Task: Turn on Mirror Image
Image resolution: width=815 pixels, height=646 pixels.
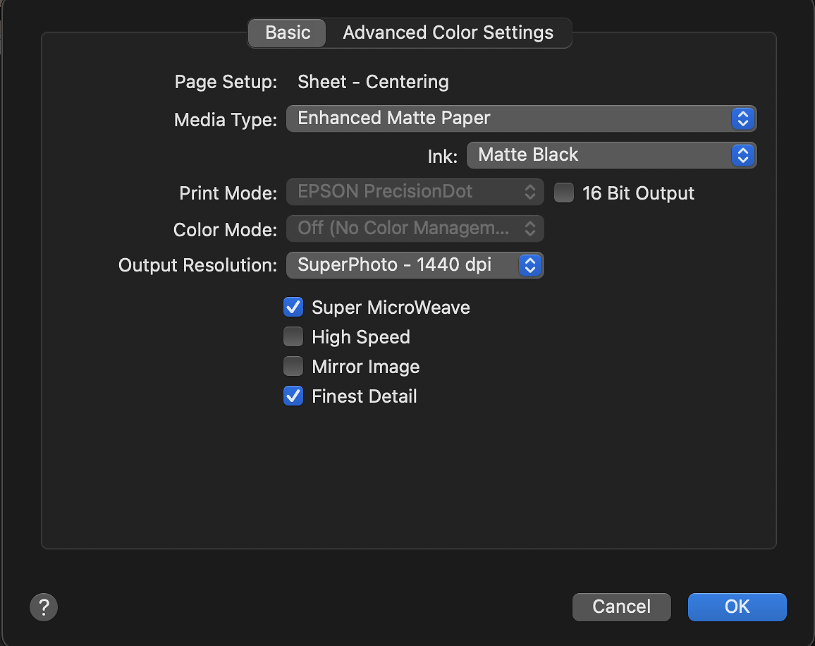Action: point(293,366)
